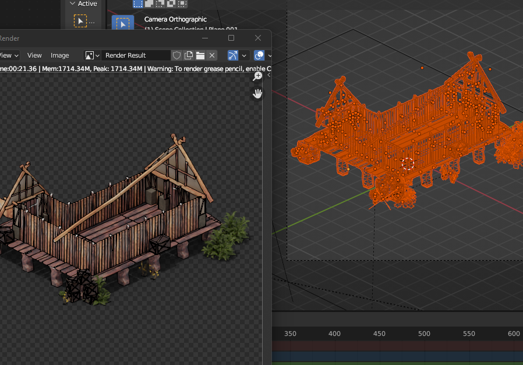Choose the Subtract from selection mode icon

pos(160,3)
